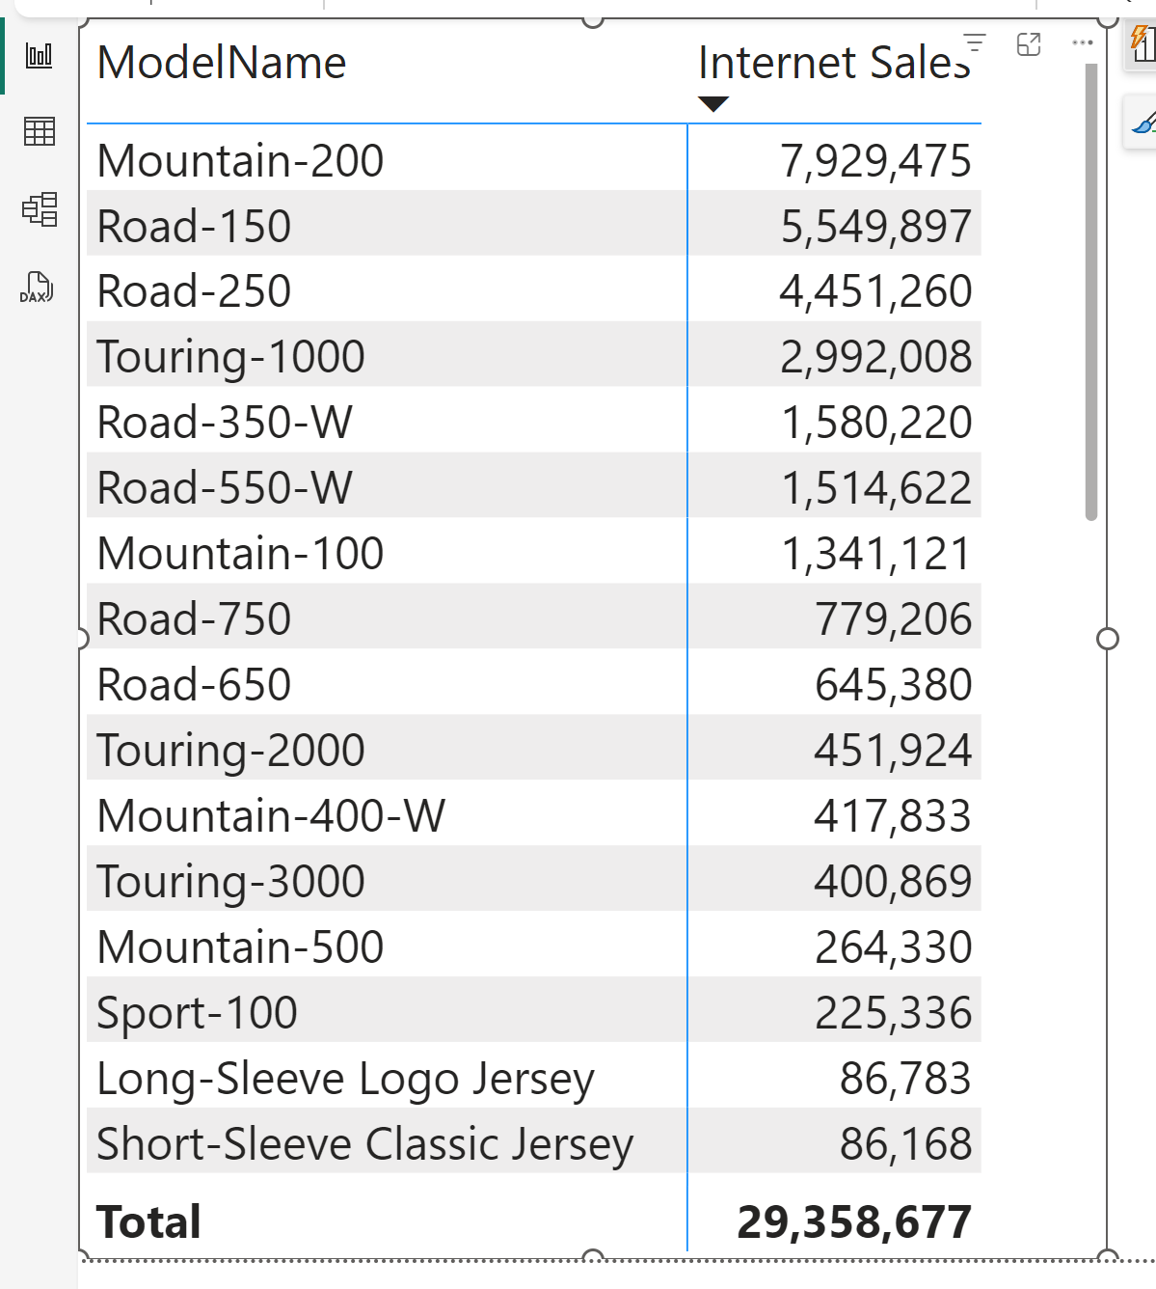
Task: Select the Mountain-400-W model name
Action: pyautogui.click(x=272, y=817)
